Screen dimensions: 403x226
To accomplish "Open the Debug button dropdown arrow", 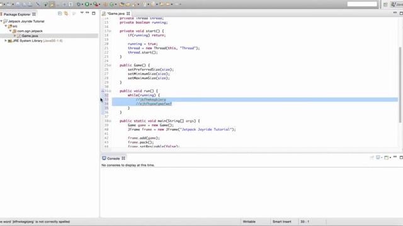I will (82, 4).
